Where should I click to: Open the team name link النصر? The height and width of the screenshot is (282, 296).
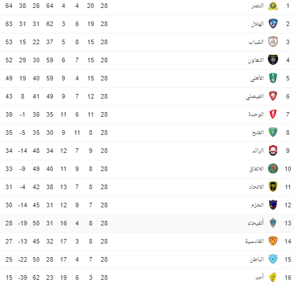[257, 6]
